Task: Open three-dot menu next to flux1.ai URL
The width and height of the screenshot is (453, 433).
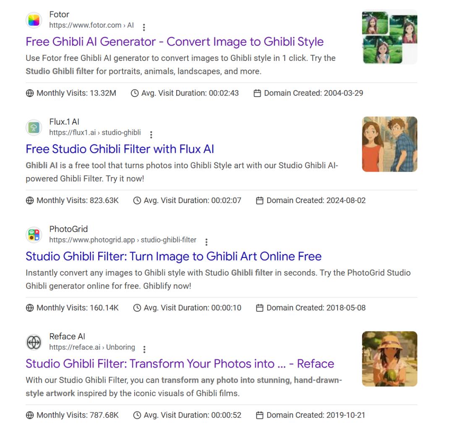Action: point(151,135)
